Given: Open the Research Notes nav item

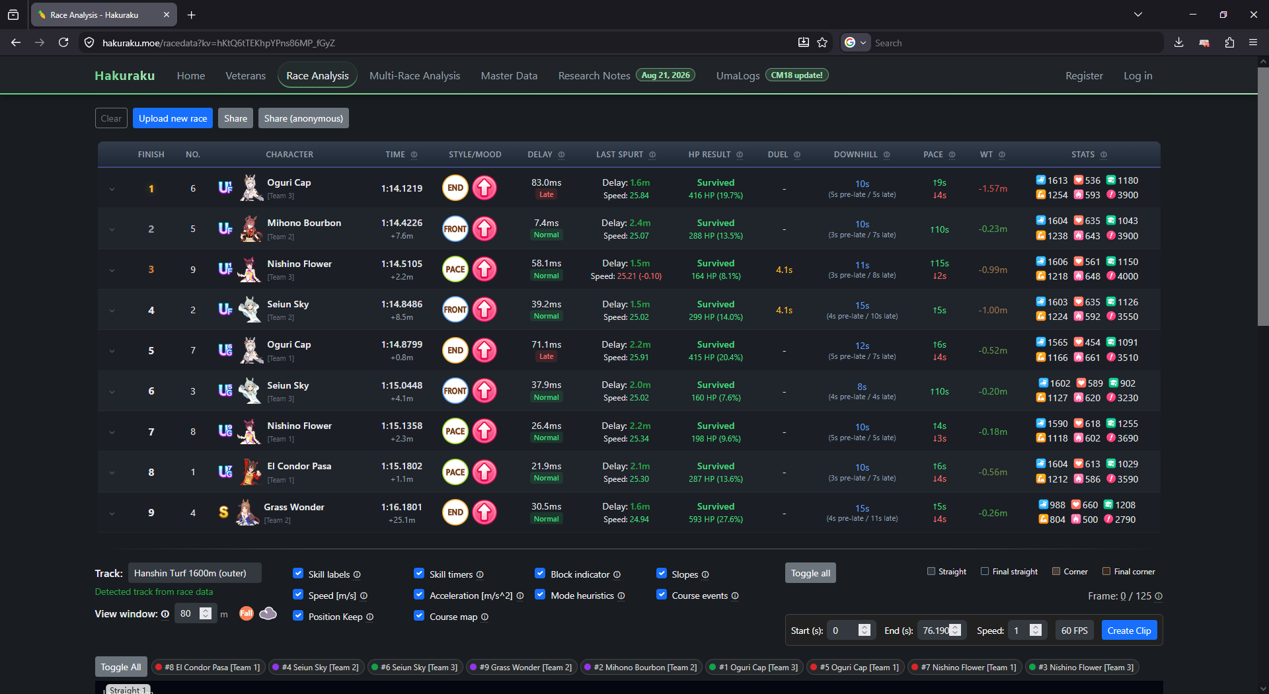Looking at the screenshot, I should tap(594, 76).
